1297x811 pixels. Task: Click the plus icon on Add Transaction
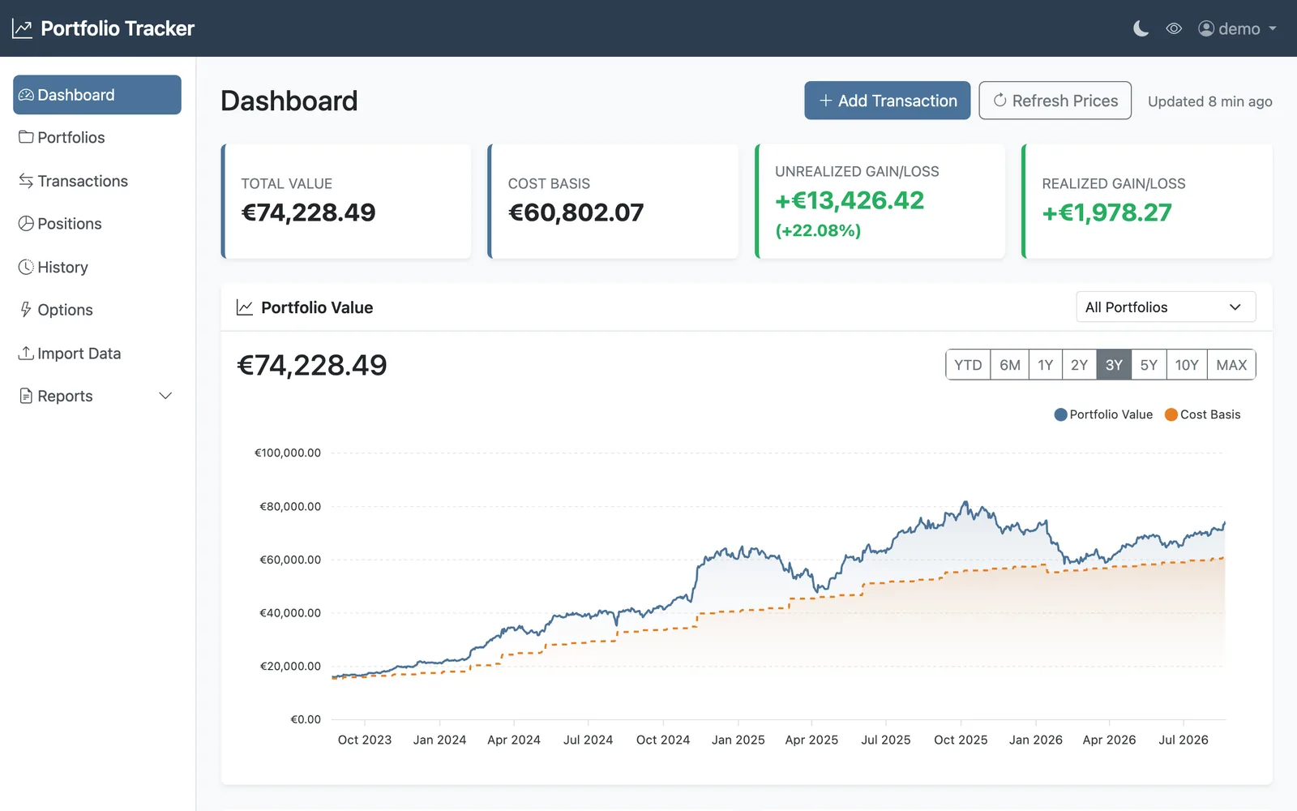[x=826, y=101]
